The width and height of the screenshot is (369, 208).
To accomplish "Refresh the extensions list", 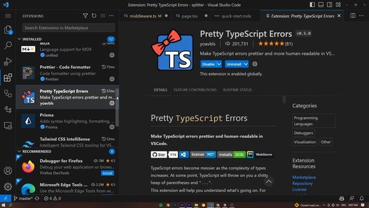I will (94, 16).
